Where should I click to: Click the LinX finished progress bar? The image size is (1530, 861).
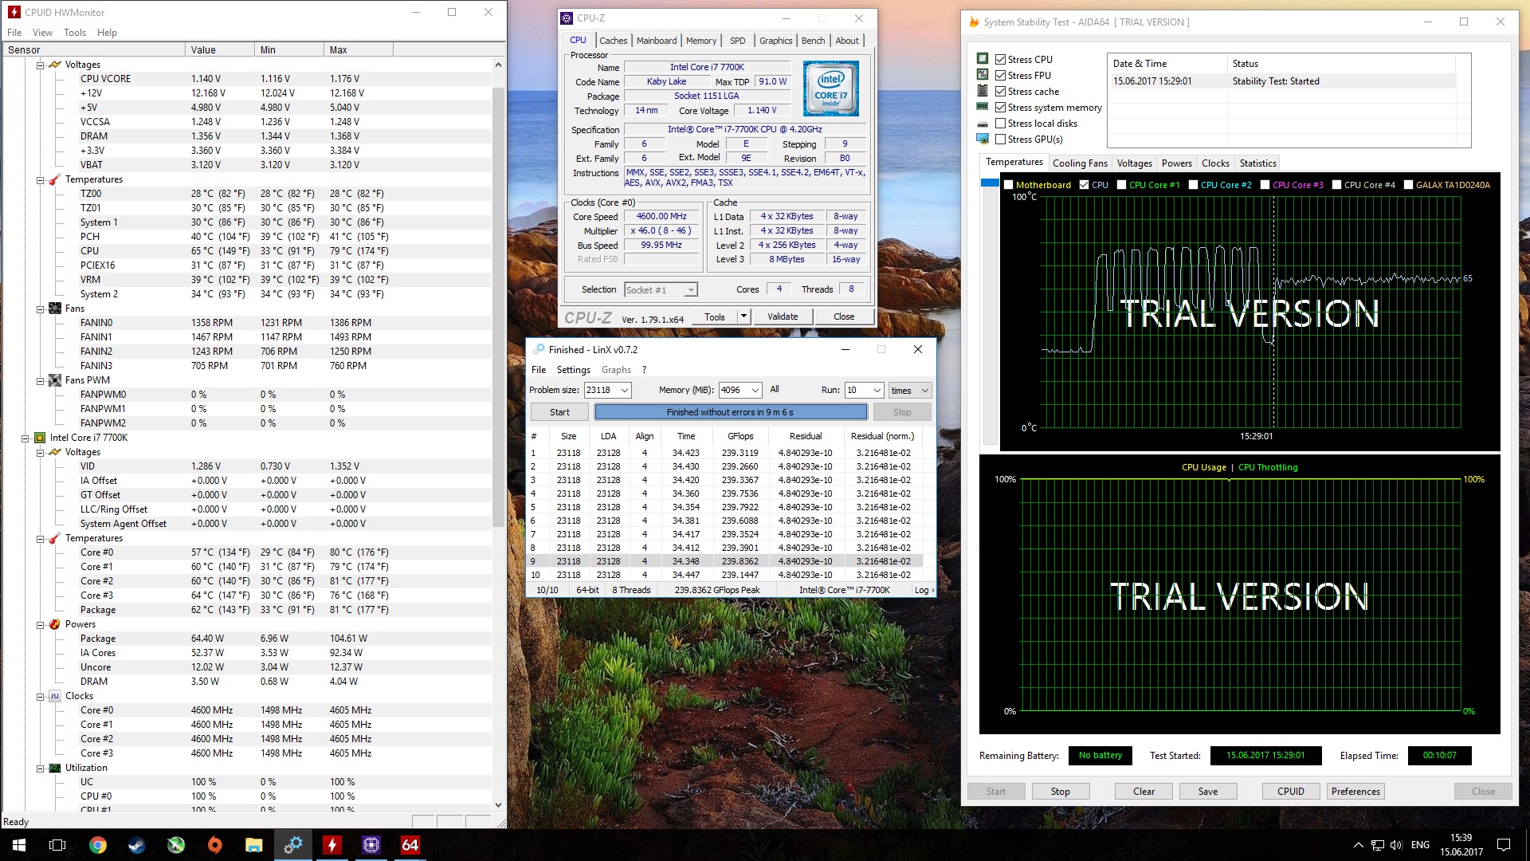point(730,412)
